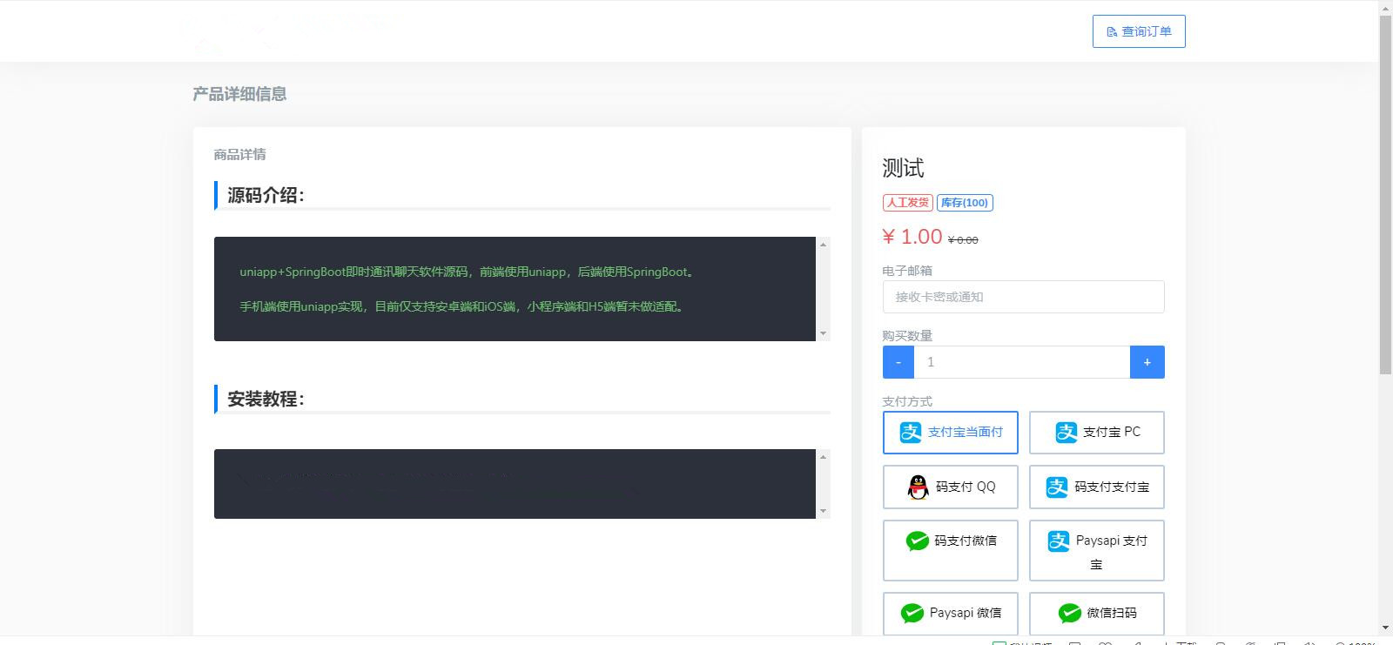Select 码支付 QQ payment method
Image resolution: width=1393 pixels, height=645 pixels.
click(x=951, y=487)
